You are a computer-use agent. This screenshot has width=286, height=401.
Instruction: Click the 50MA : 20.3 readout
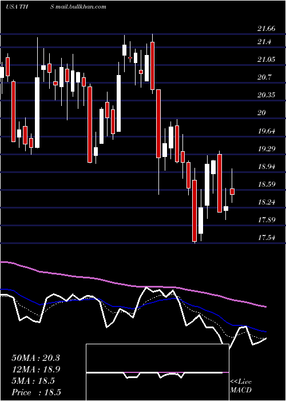coord(35,358)
